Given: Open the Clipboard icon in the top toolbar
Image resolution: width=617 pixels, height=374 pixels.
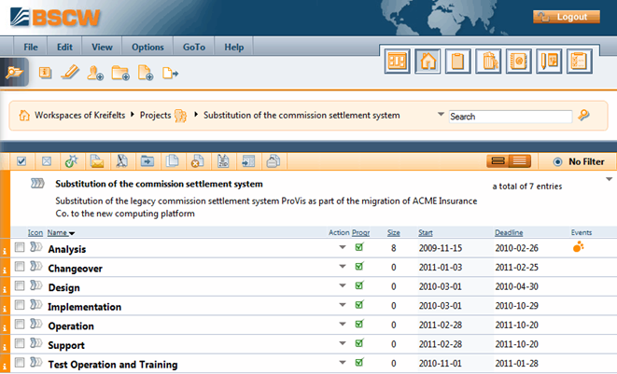Looking at the screenshot, I should (457, 62).
